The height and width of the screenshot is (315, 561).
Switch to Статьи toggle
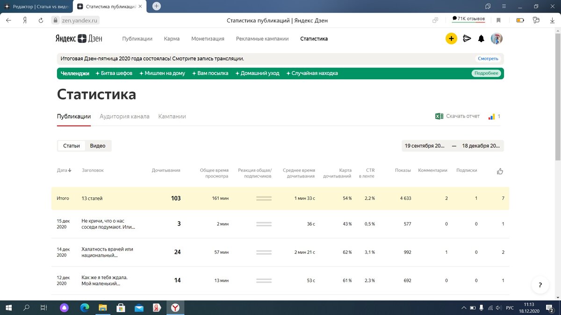click(72, 146)
